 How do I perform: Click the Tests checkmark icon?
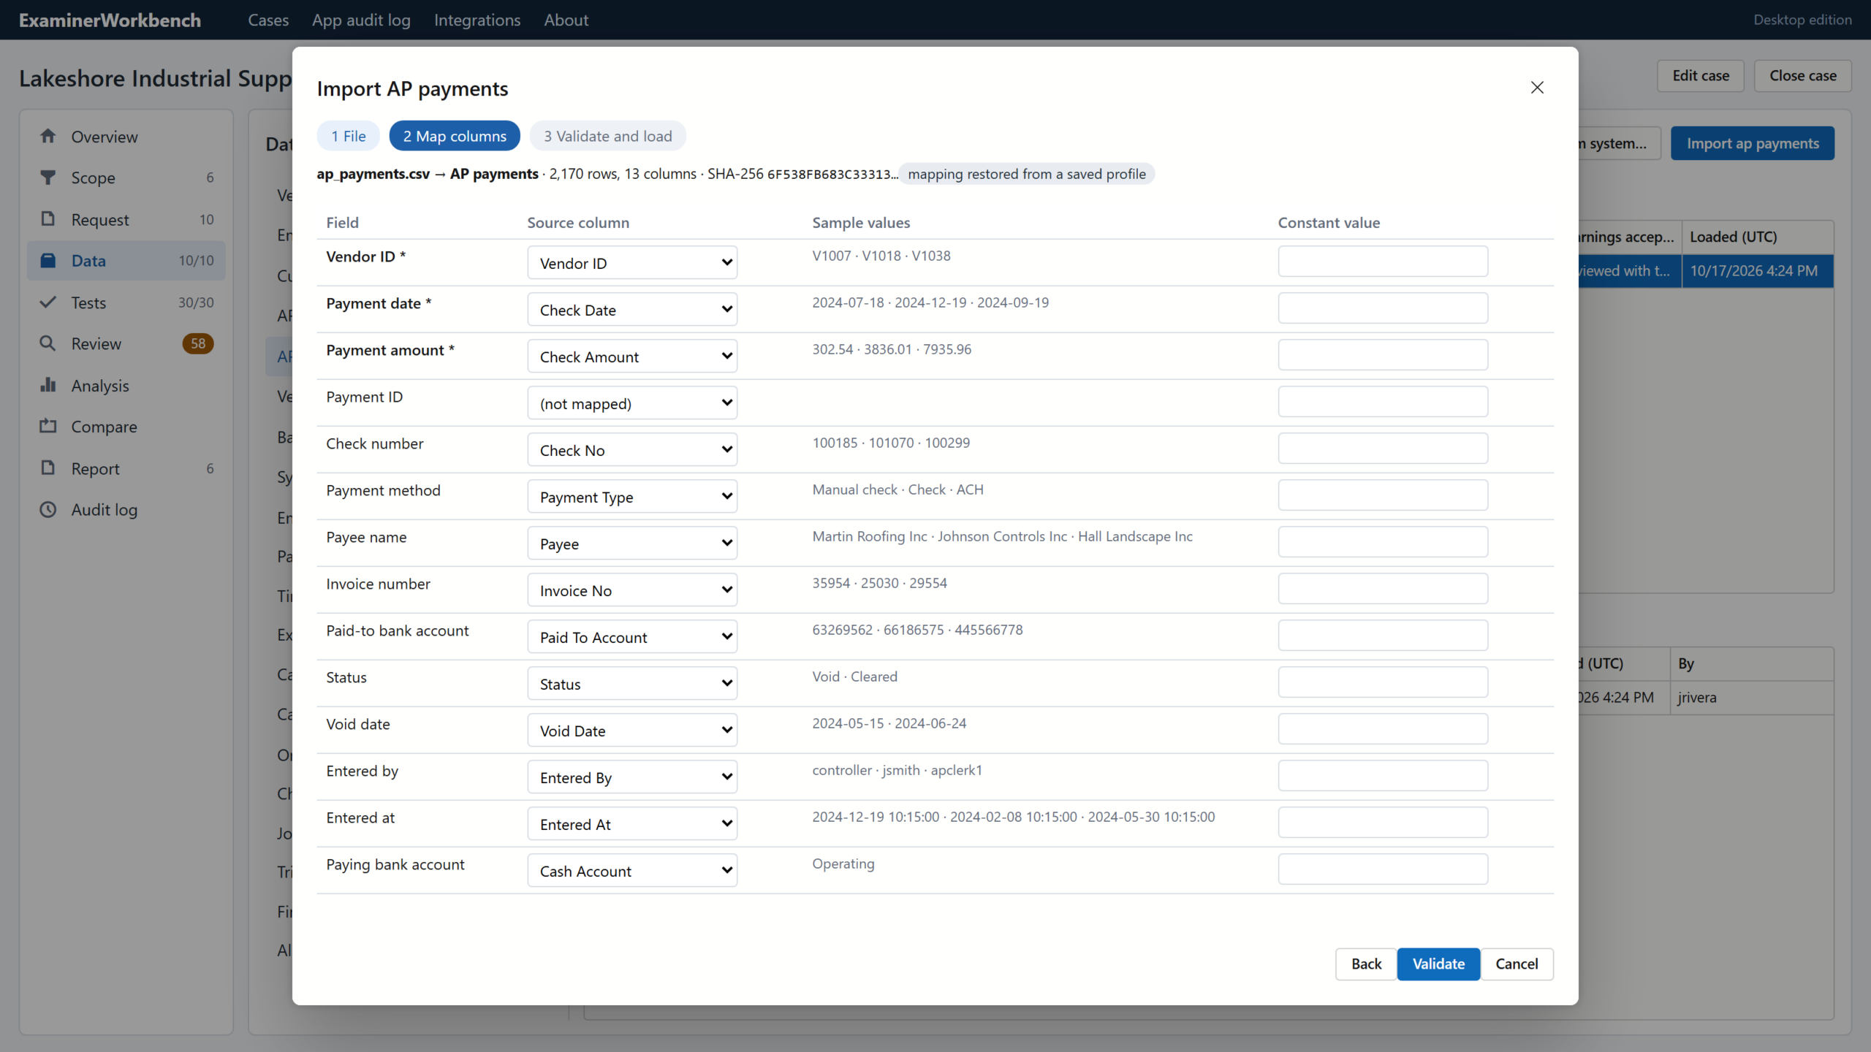click(48, 302)
